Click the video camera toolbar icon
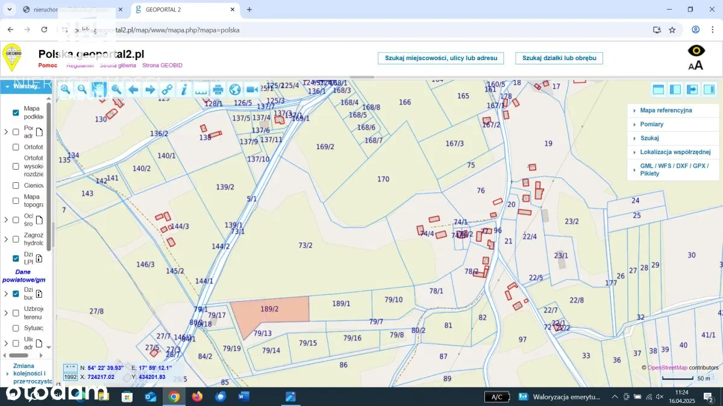This screenshot has width=723, height=406. click(x=252, y=89)
